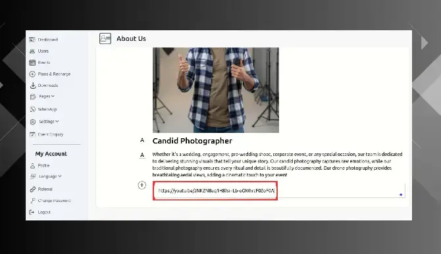Open Events in the sidebar

point(44,63)
